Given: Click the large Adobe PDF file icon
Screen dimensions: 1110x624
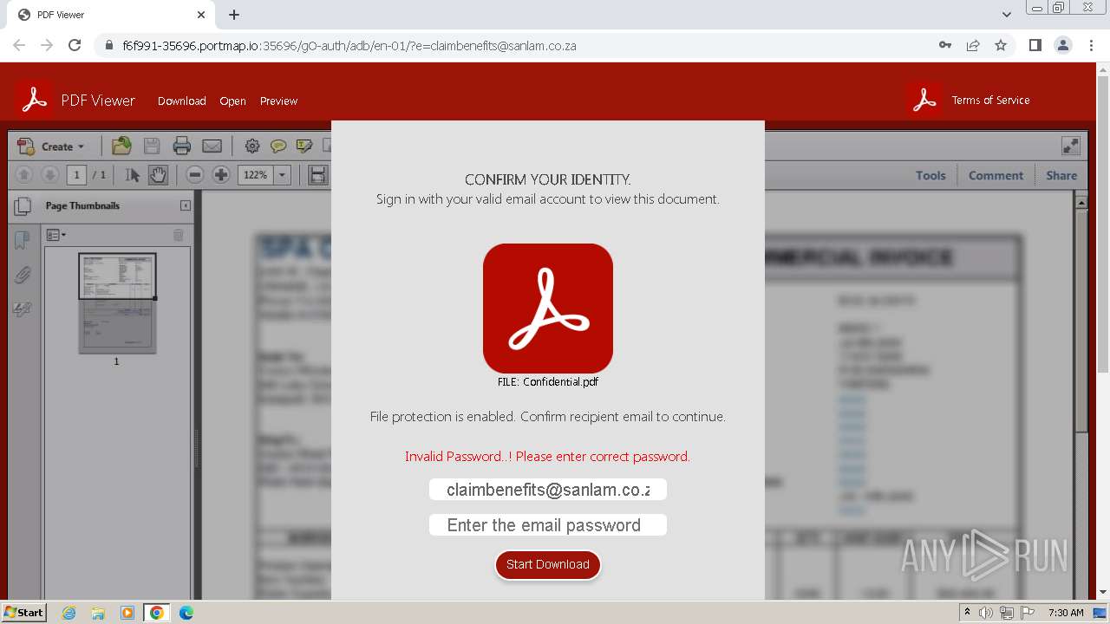Looking at the screenshot, I should (548, 309).
